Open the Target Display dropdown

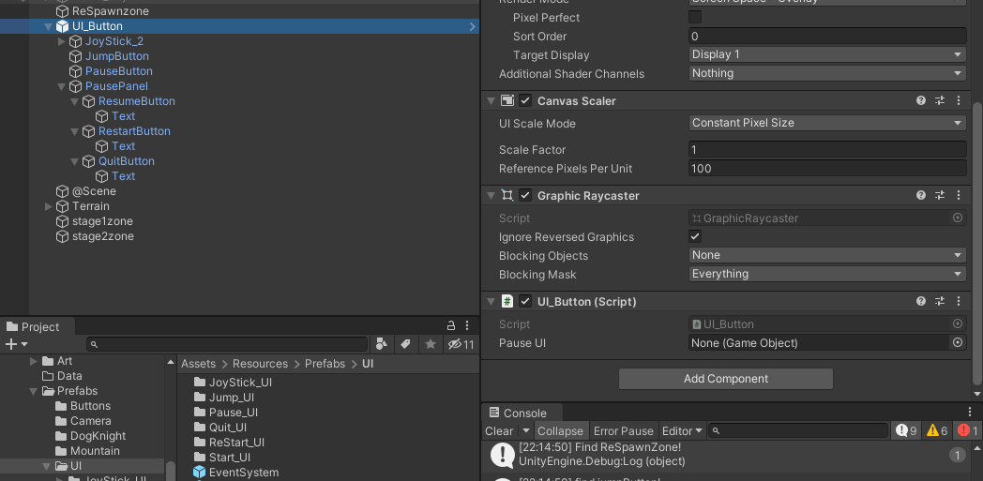827,53
